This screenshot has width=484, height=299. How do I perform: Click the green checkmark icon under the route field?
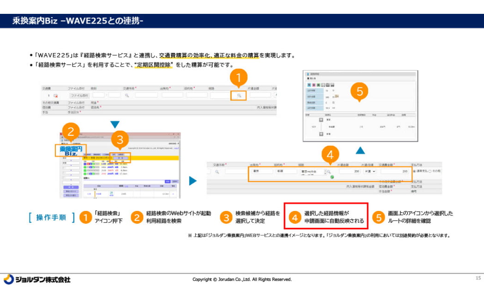(332, 177)
